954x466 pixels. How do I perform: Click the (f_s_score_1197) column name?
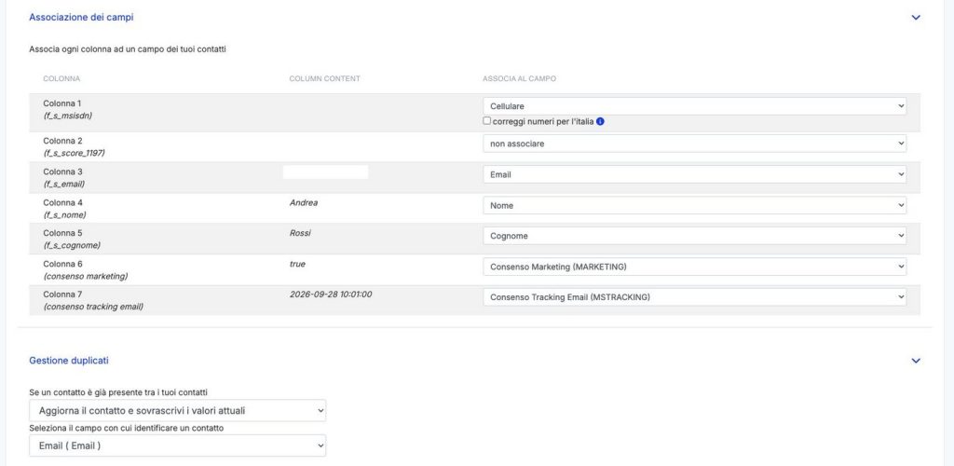point(74,153)
